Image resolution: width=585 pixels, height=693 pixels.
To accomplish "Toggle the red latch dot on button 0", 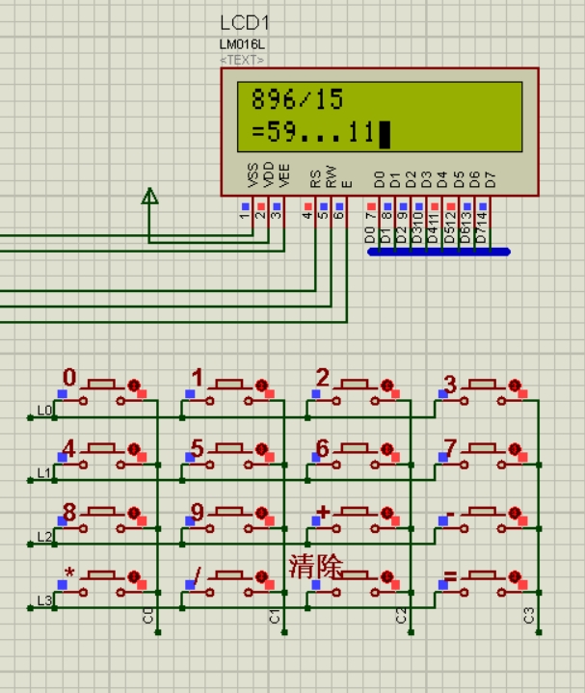I will point(134,386).
